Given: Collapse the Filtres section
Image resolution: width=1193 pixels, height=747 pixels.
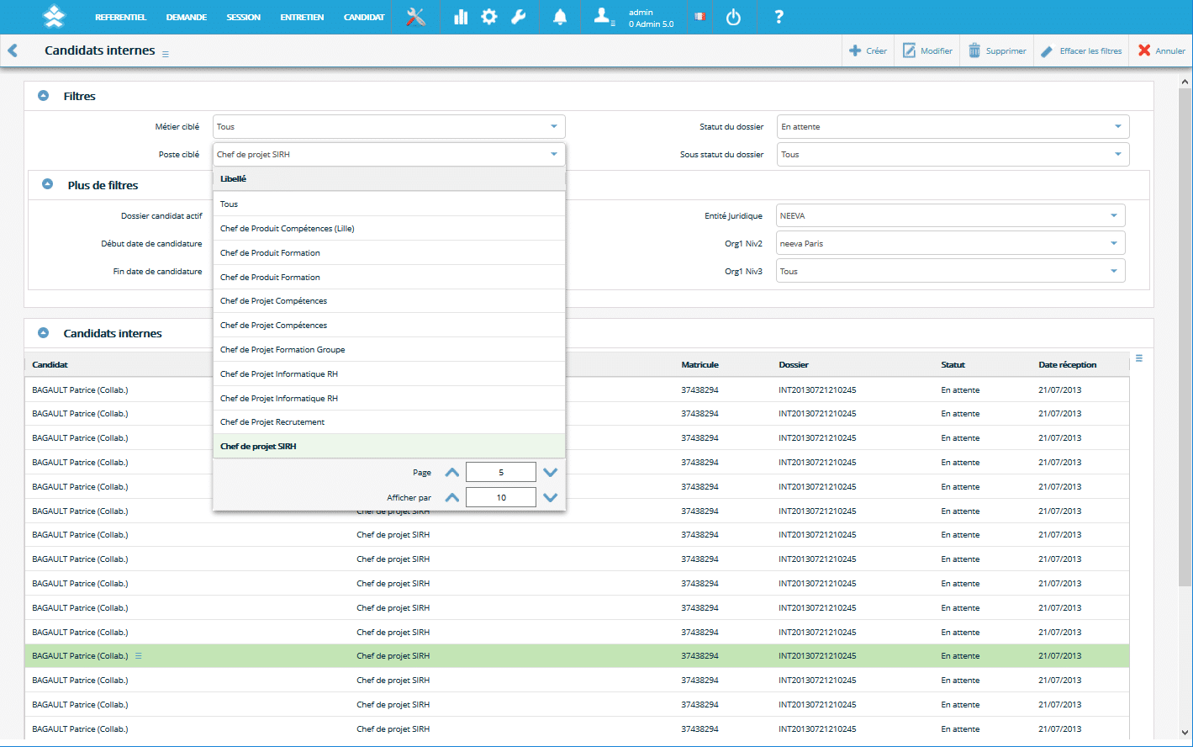Looking at the screenshot, I should (x=44, y=96).
